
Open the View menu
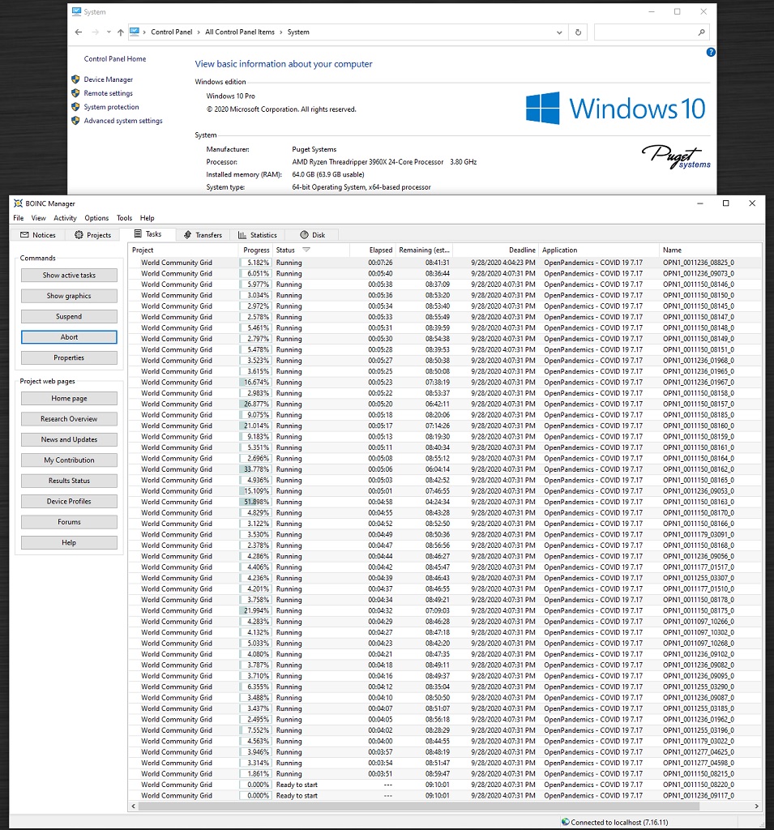pos(39,218)
